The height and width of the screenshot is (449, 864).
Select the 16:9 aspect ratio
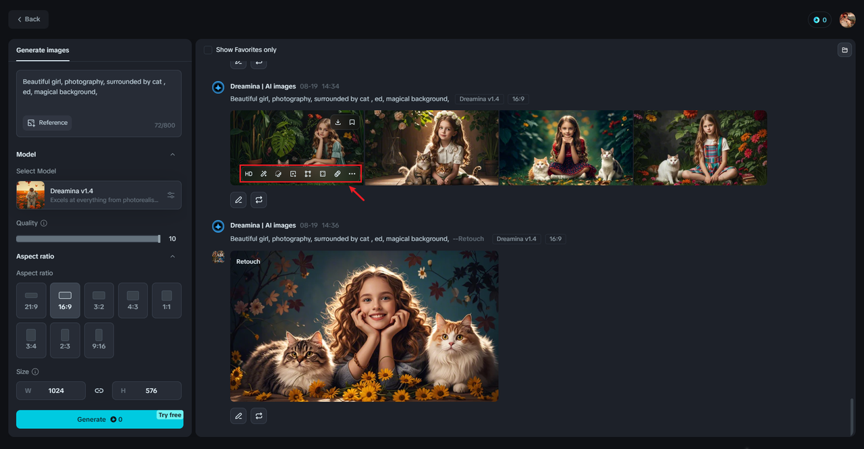[x=65, y=300]
